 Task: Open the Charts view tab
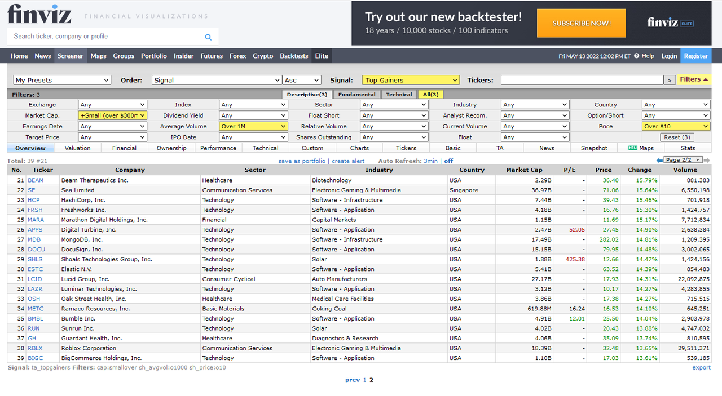pyautogui.click(x=359, y=148)
